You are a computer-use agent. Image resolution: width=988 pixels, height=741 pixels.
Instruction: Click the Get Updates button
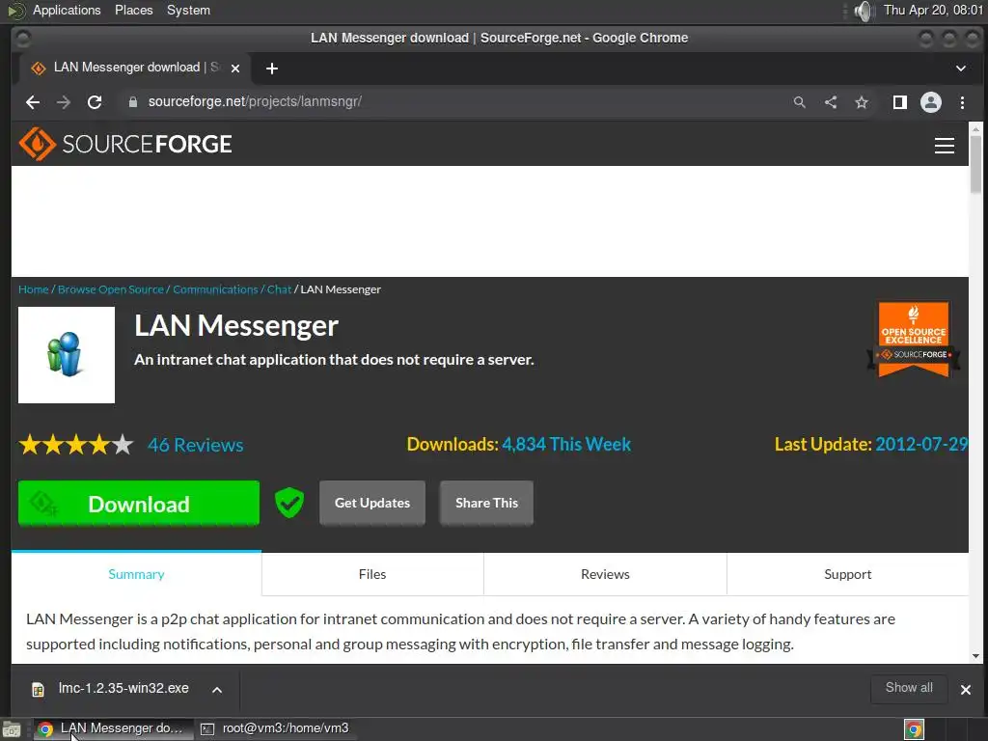pyautogui.click(x=372, y=503)
